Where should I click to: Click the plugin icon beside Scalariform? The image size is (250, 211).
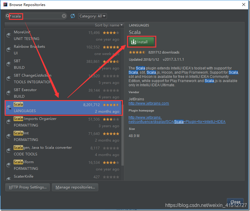click(x=9, y=165)
